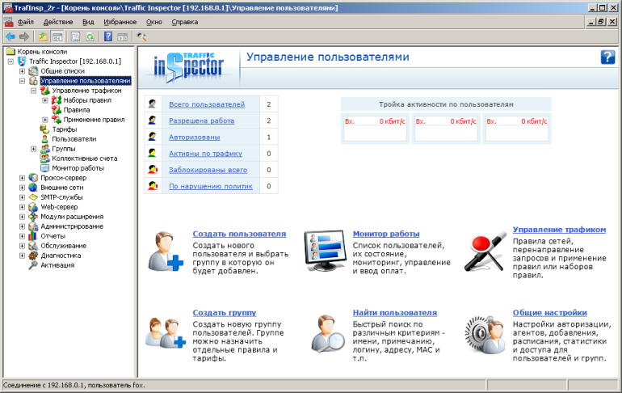The image size is (622, 393).
Task: Expand Наборы правил tree node
Action: [45, 100]
